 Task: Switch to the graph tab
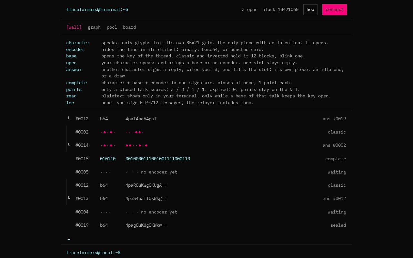pos(94,27)
